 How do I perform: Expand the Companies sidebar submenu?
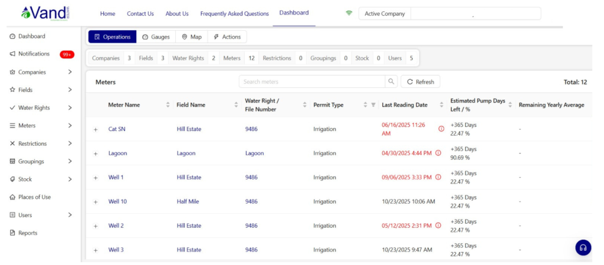(x=70, y=72)
